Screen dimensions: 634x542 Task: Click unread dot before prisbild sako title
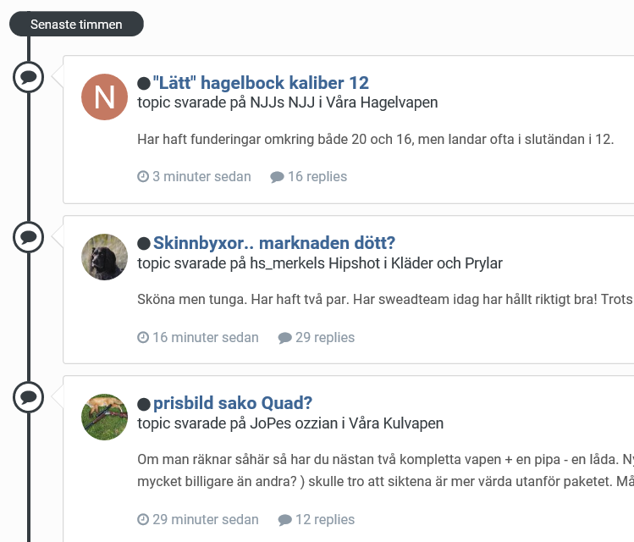[144, 404]
